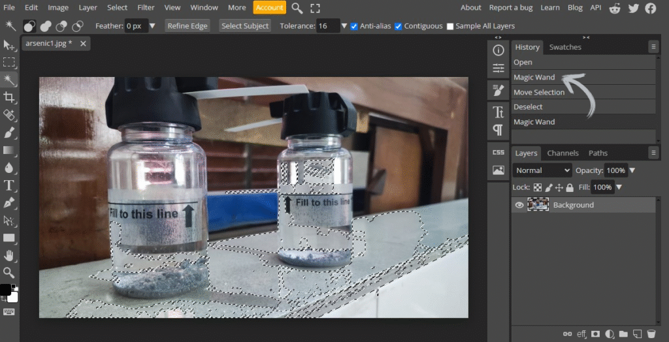Select the Brush tool
Viewport: 669px width, 342px height.
[9, 132]
